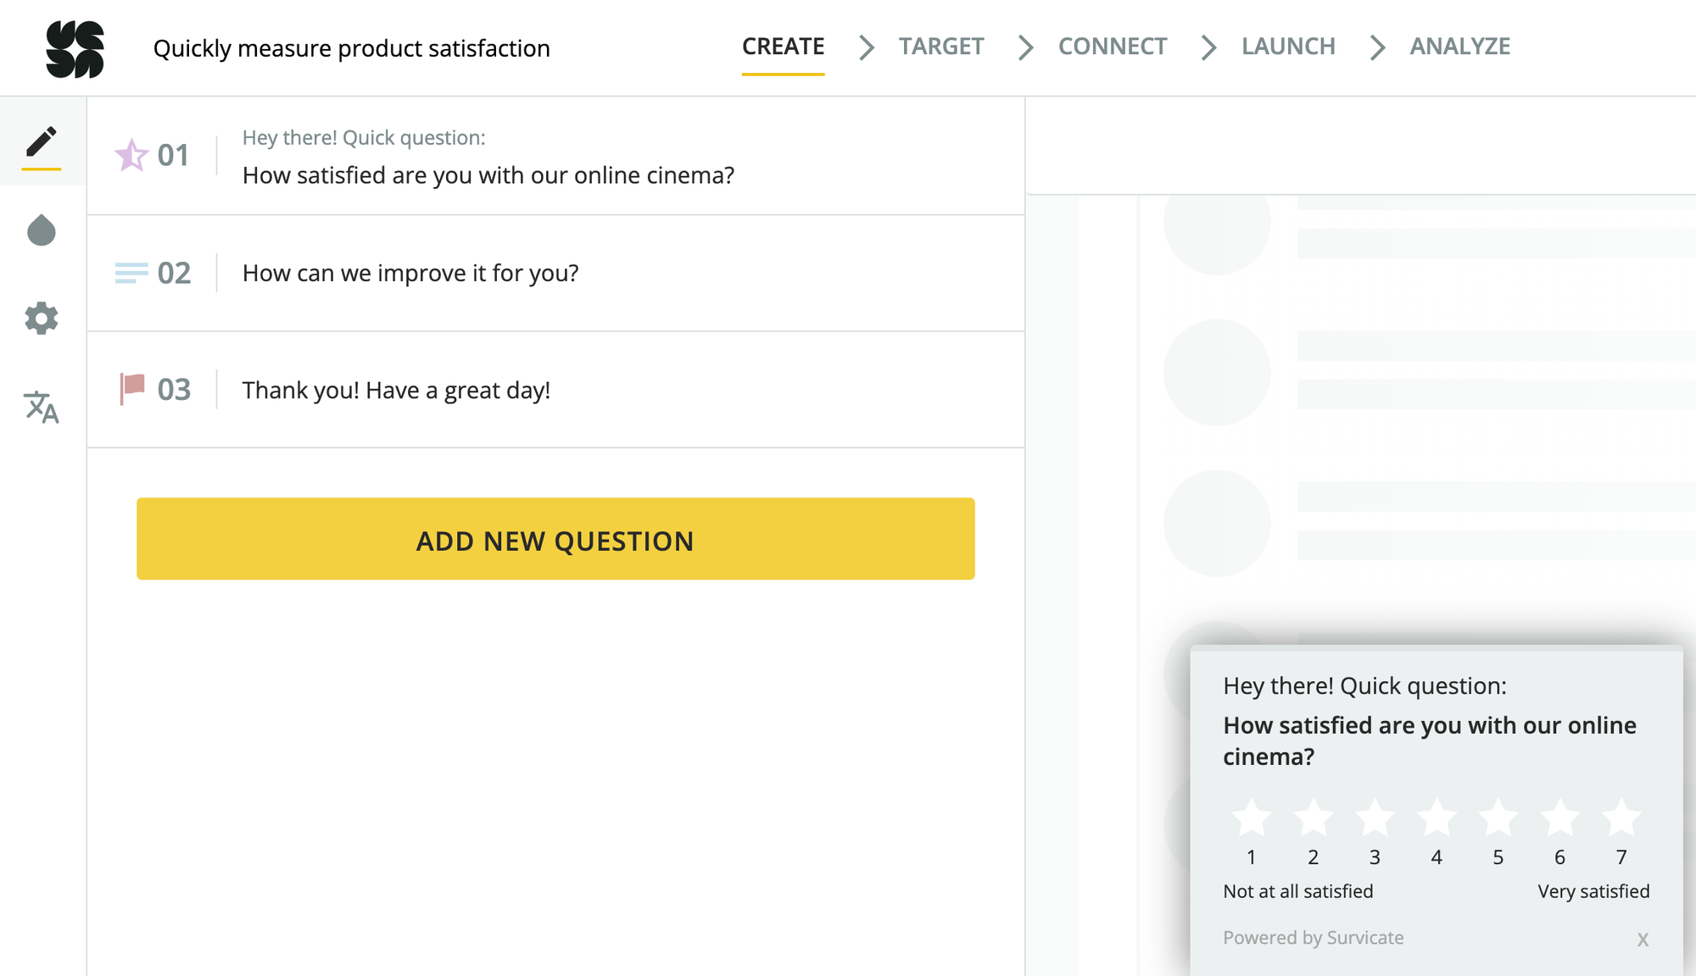Click the list/text icon on question 02
The image size is (1696, 976).
[x=131, y=272]
